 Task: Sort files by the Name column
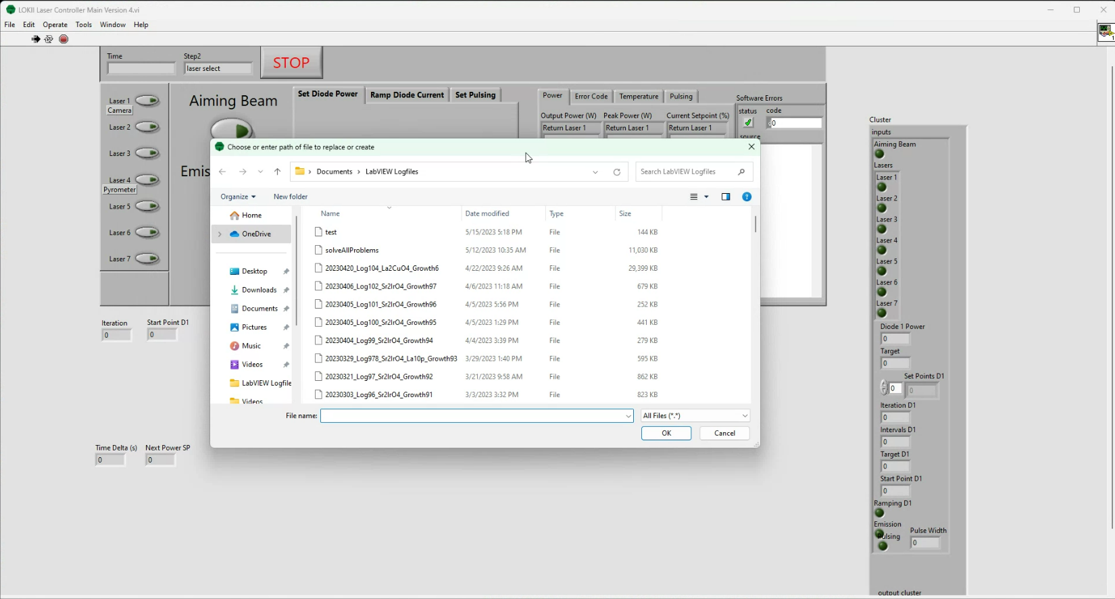pyautogui.click(x=330, y=213)
